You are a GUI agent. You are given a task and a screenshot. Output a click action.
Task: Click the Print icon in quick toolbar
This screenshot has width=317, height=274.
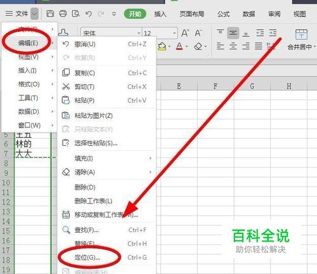[x=63, y=14]
